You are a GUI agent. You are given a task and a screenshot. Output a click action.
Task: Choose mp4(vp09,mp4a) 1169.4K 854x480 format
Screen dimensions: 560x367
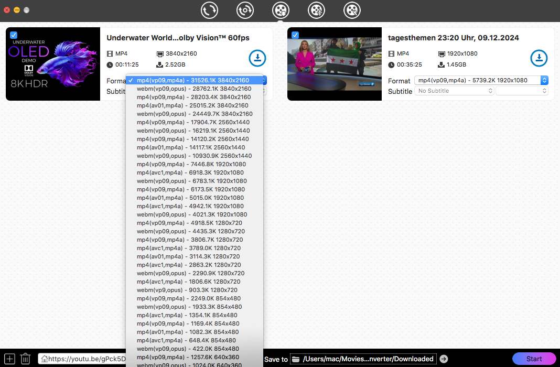pyautogui.click(x=195, y=323)
